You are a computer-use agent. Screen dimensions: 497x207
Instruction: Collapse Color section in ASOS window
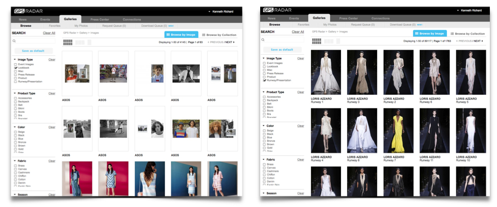tap(15, 127)
